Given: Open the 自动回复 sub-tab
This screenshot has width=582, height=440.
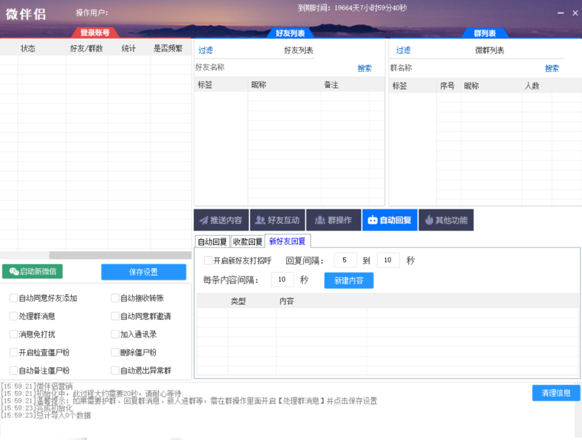Looking at the screenshot, I should pyautogui.click(x=212, y=242).
